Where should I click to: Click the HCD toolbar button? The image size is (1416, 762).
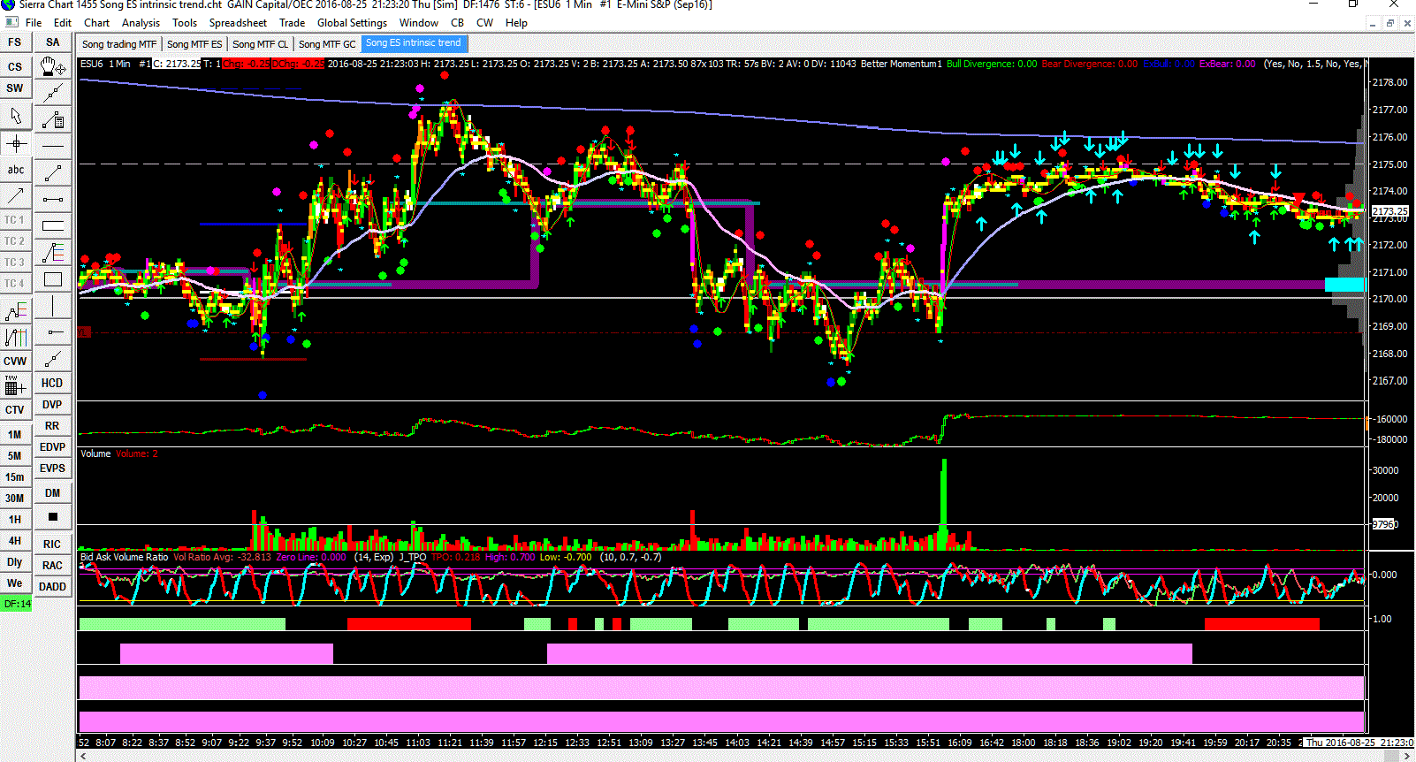point(52,383)
